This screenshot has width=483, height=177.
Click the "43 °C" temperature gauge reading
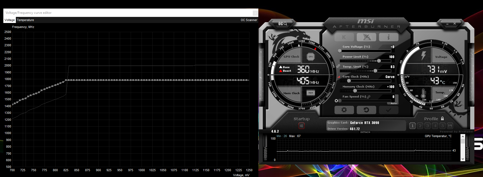[x=437, y=81]
